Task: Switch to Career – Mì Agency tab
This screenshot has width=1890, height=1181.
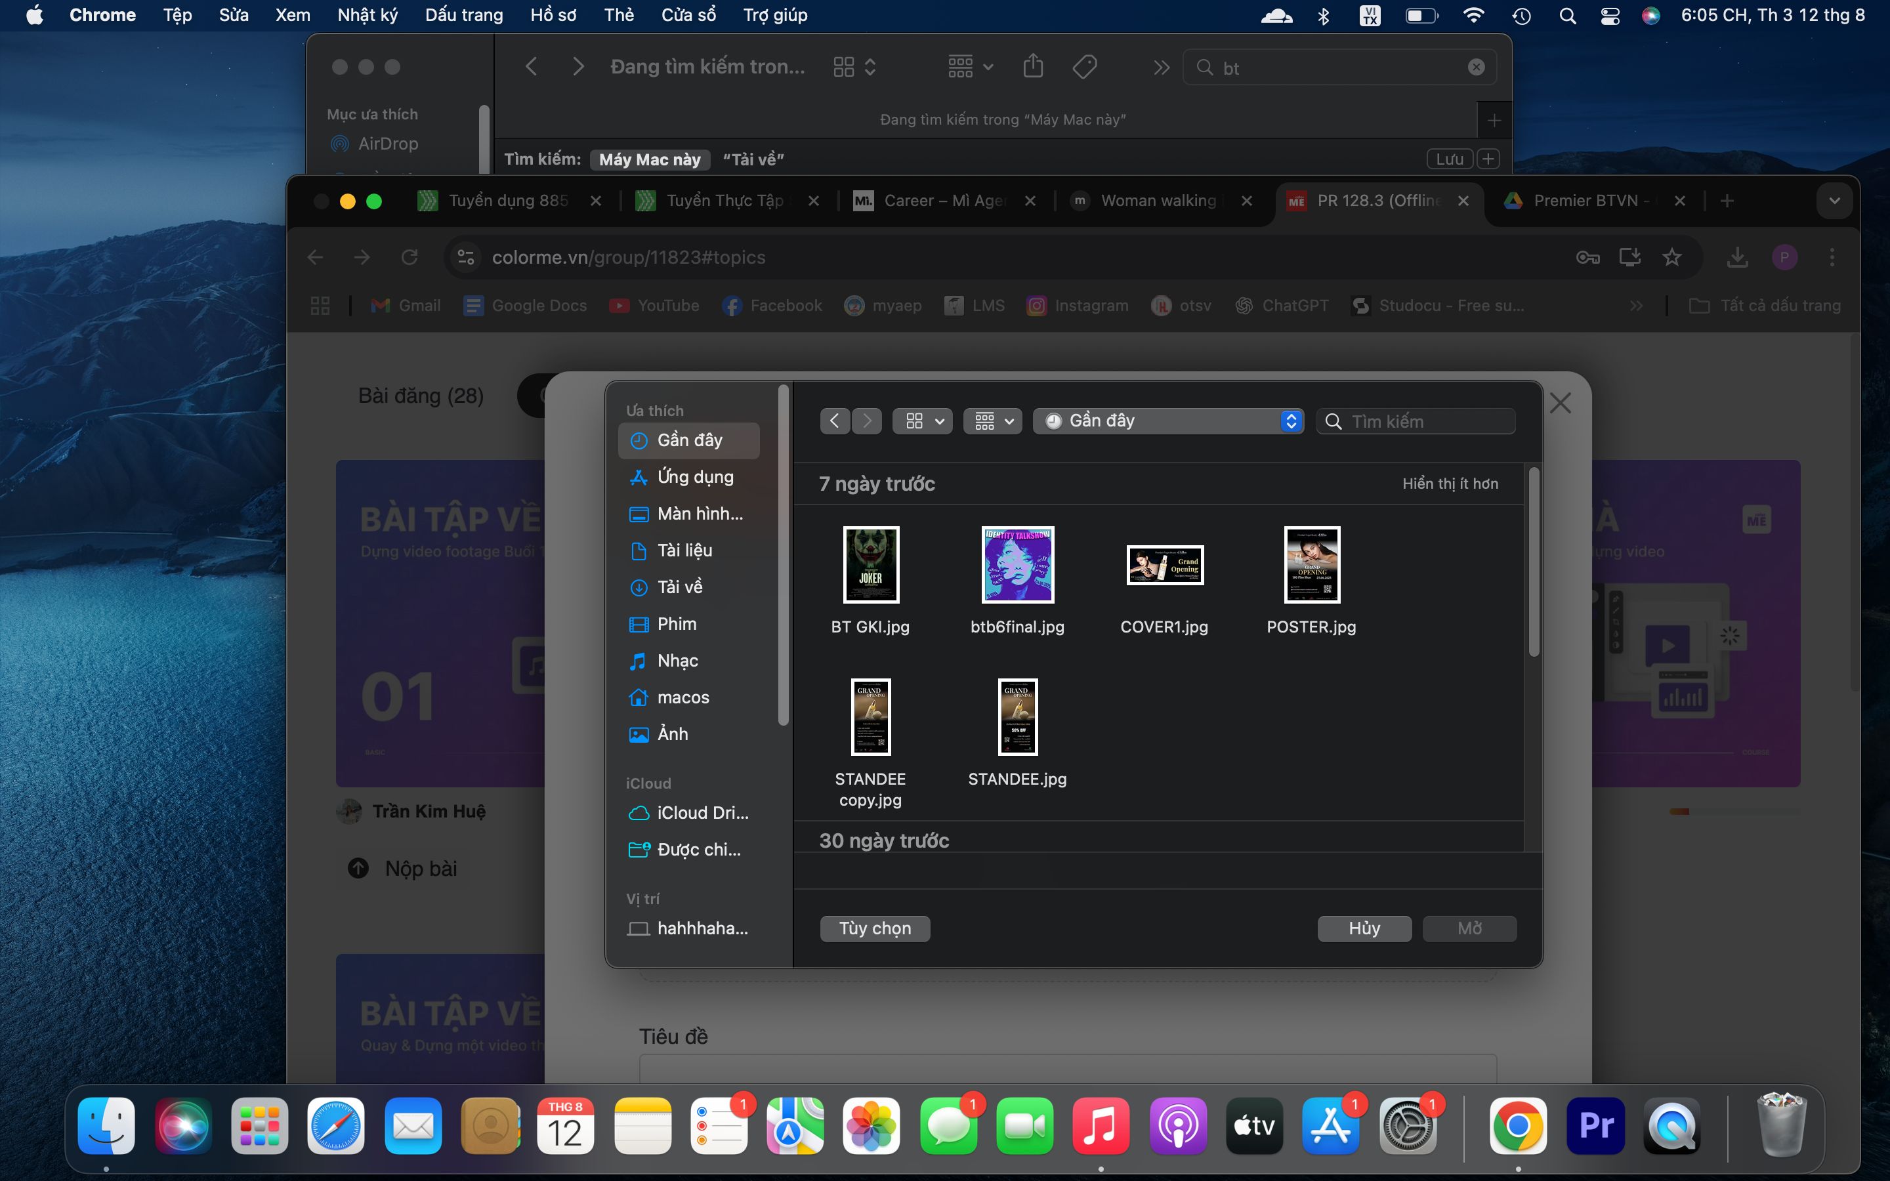Action: click(945, 201)
